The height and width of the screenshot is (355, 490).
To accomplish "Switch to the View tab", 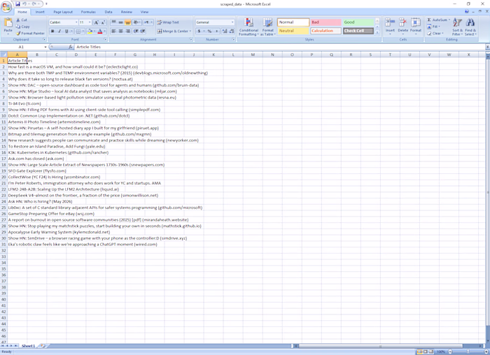I will point(144,12).
